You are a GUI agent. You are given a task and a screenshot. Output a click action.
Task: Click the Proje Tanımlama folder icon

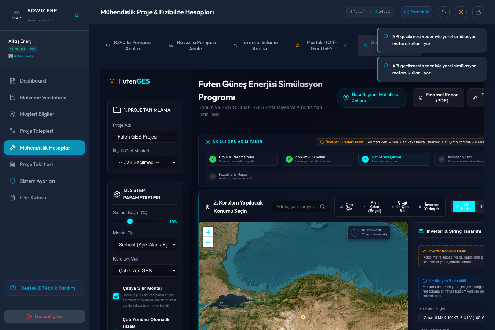click(117, 110)
